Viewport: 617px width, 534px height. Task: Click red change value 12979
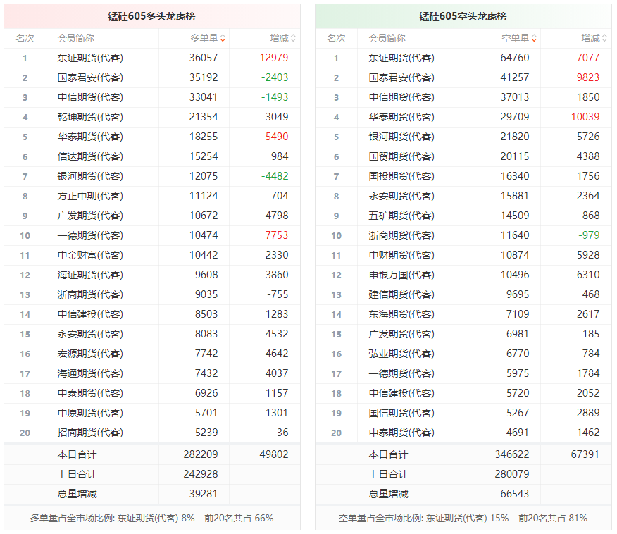click(x=274, y=58)
